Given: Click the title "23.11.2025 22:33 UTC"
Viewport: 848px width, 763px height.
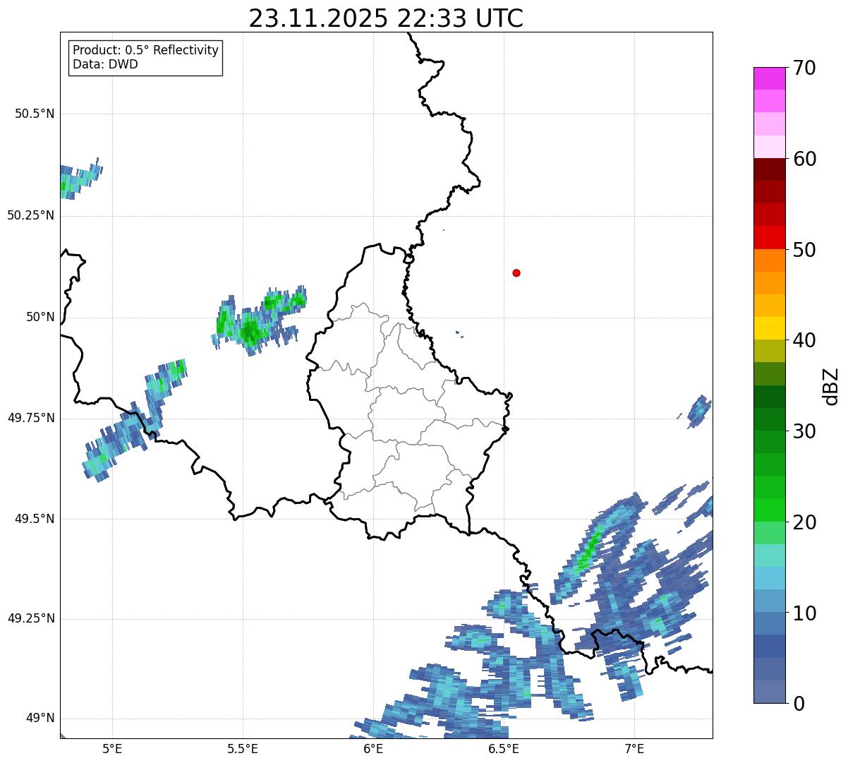Looking at the screenshot, I should tap(386, 18).
